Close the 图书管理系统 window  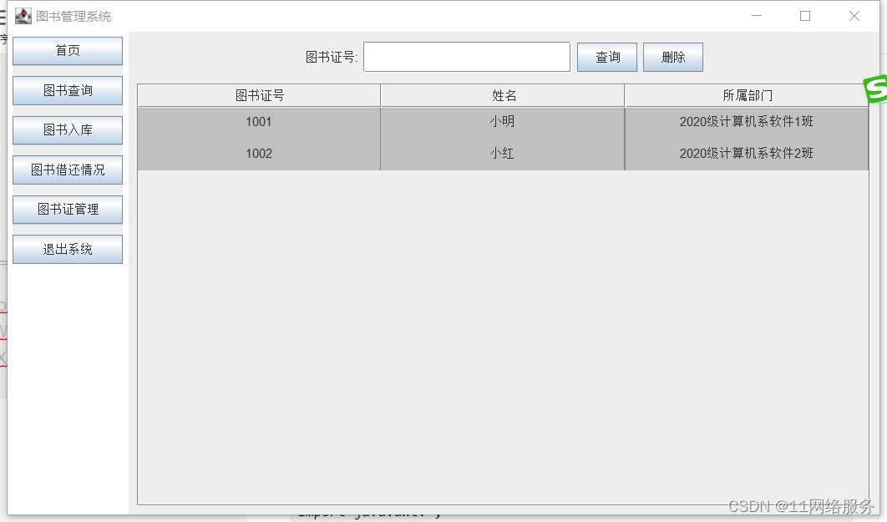coord(854,16)
